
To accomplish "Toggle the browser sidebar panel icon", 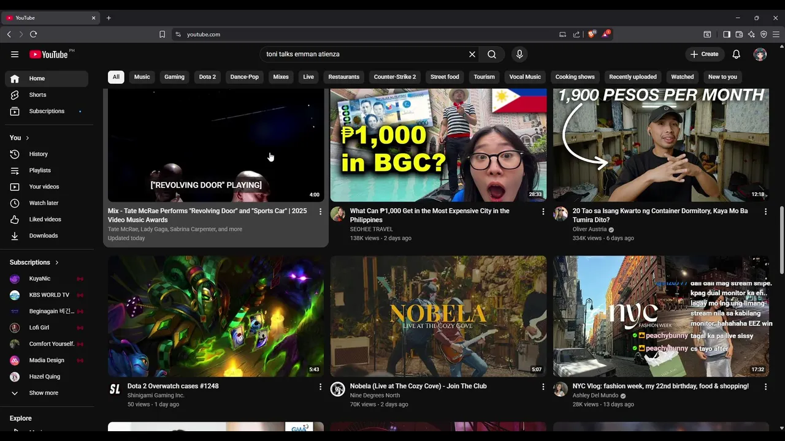I will pos(727,34).
